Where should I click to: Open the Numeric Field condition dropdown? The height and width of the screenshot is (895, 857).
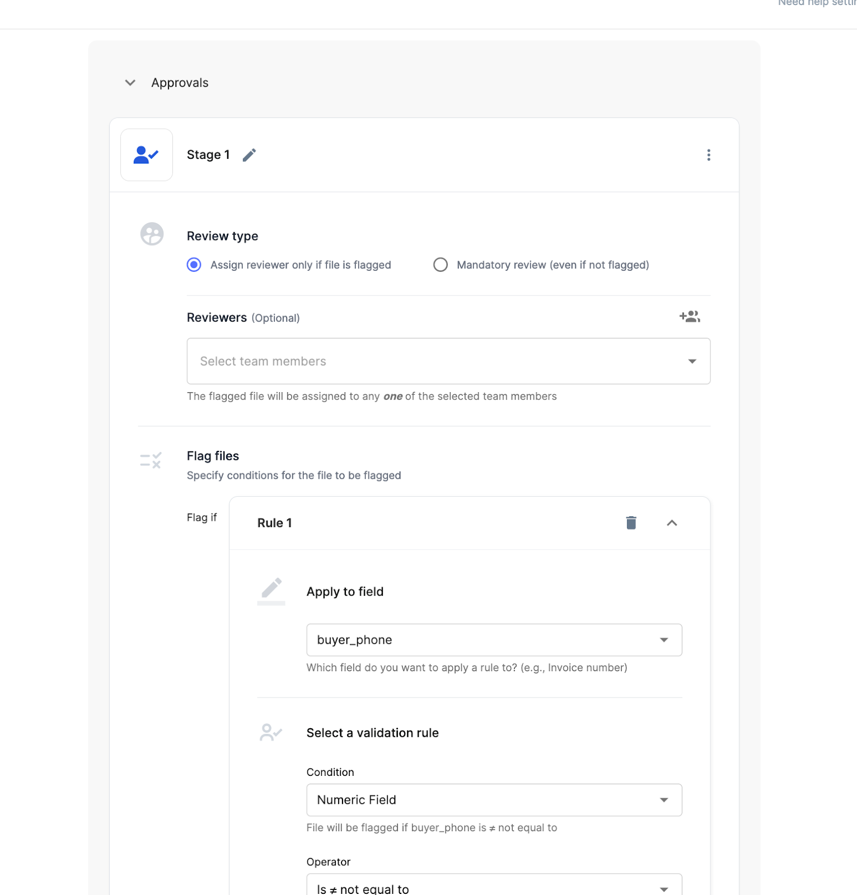pyautogui.click(x=494, y=800)
